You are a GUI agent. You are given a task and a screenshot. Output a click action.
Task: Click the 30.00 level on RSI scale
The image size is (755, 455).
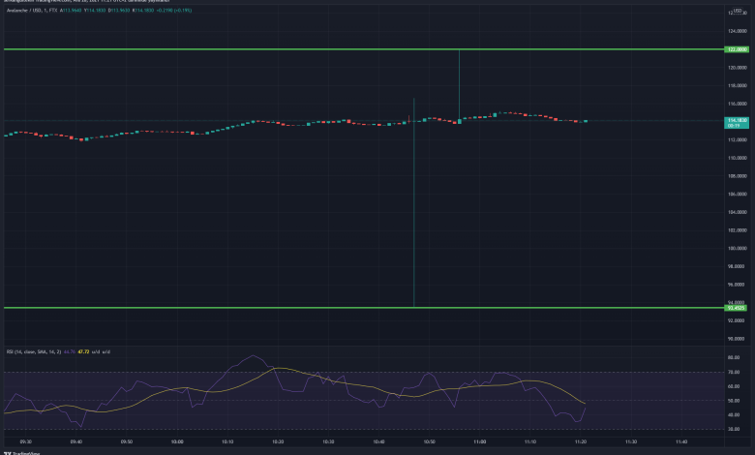(x=737, y=429)
